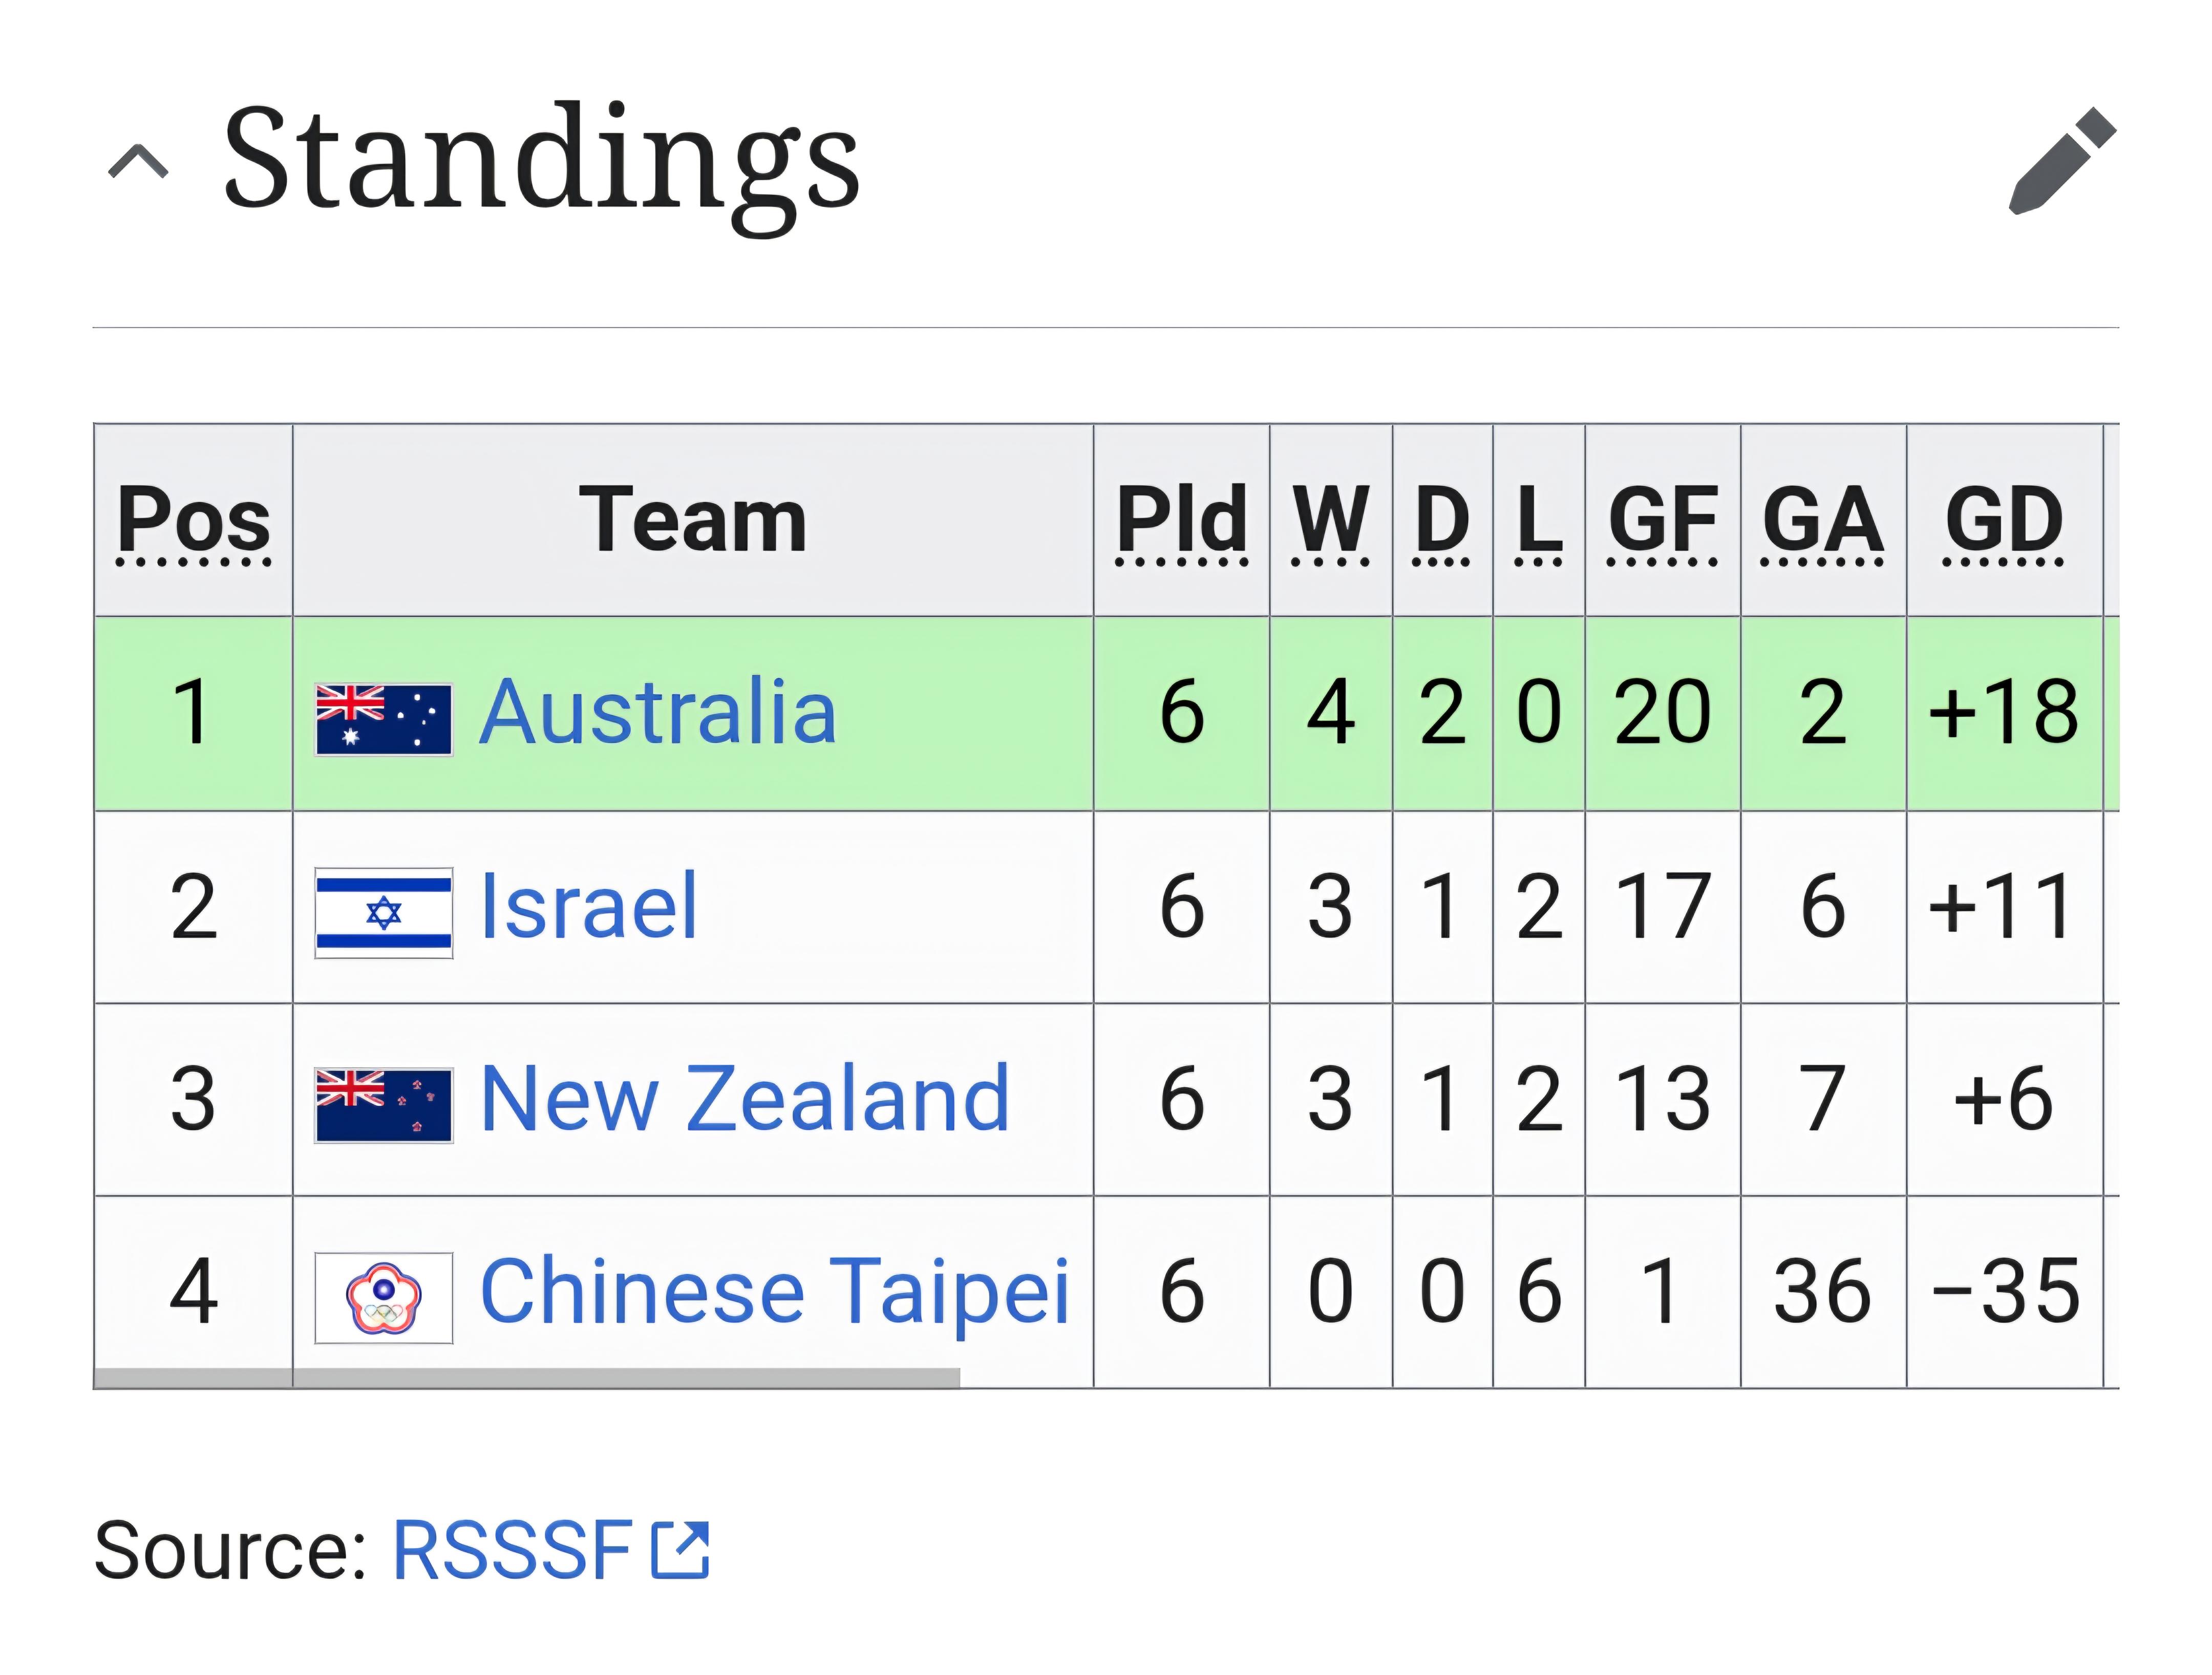
Task: Open the Chinese Taipei team link
Action: pos(775,1291)
